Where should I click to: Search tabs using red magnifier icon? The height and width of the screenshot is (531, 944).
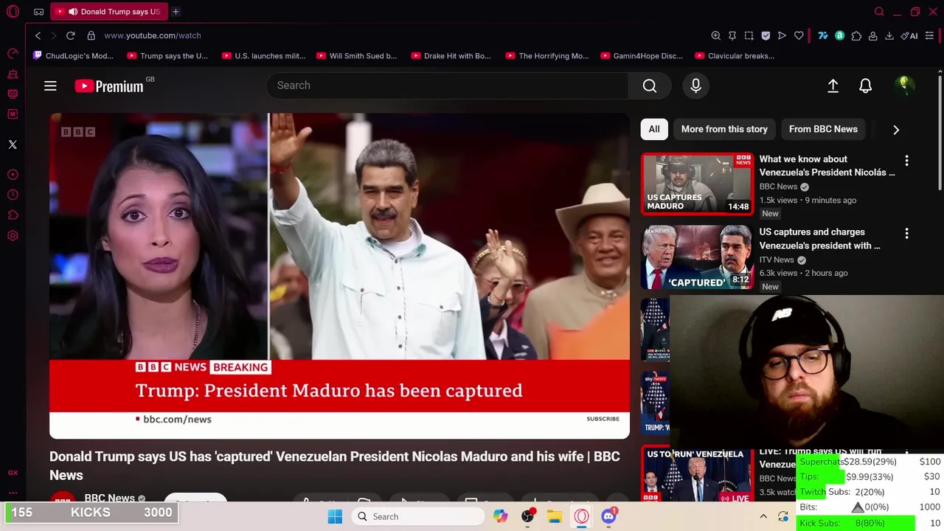[x=879, y=12]
